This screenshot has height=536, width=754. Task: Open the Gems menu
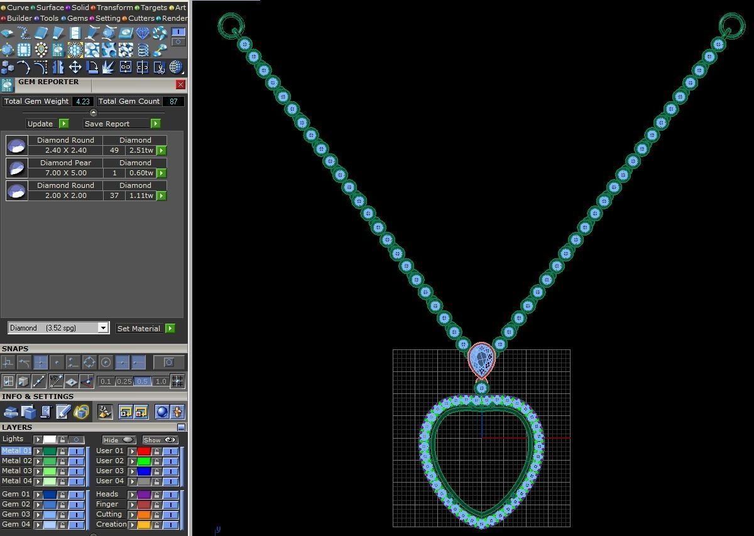pyautogui.click(x=74, y=18)
